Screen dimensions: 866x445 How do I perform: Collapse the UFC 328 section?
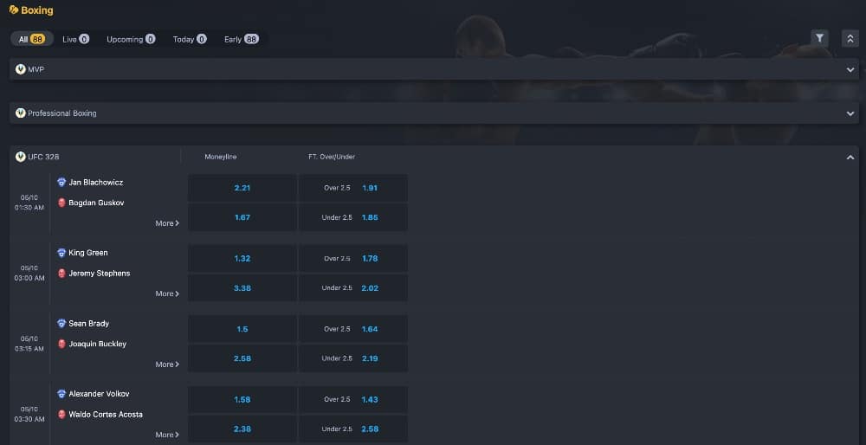850,158
